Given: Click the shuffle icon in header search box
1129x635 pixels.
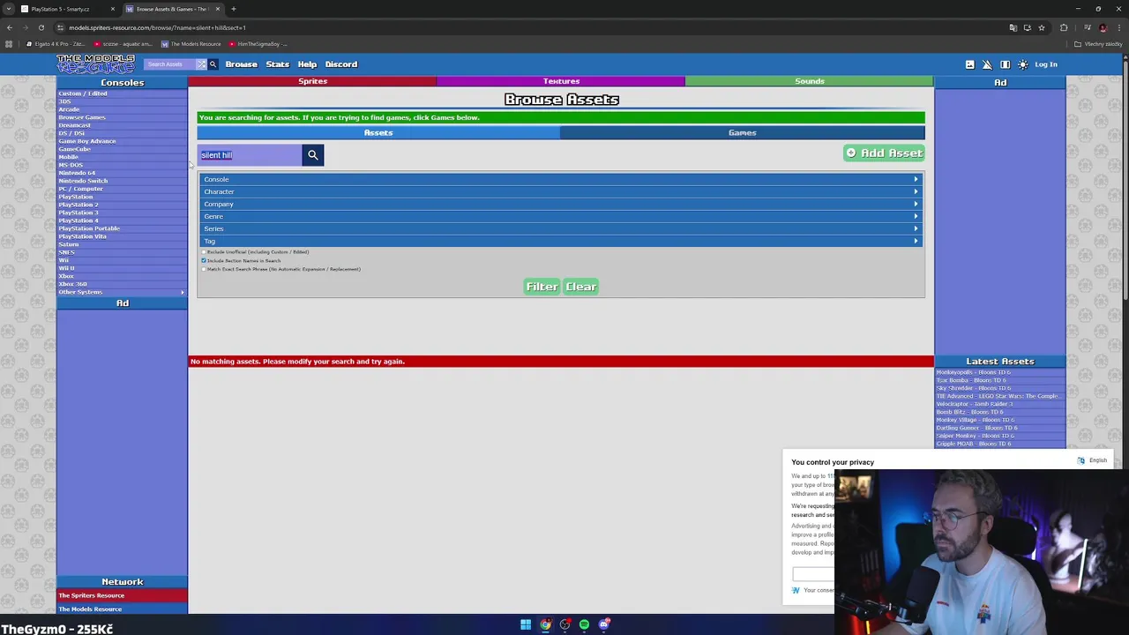Looking at the screenshot, I should (x=201, y=63).
